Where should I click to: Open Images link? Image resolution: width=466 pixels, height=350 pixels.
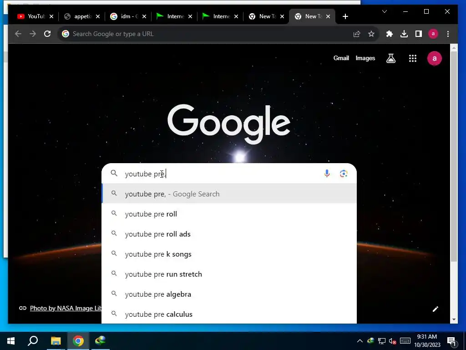(365, 58)
